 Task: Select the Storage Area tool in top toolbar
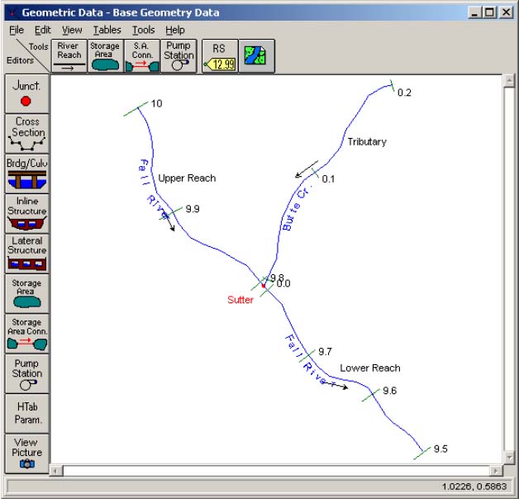coord(105,56)
